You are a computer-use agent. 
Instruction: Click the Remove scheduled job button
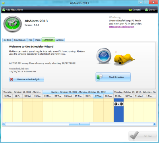tap(27, 79)
